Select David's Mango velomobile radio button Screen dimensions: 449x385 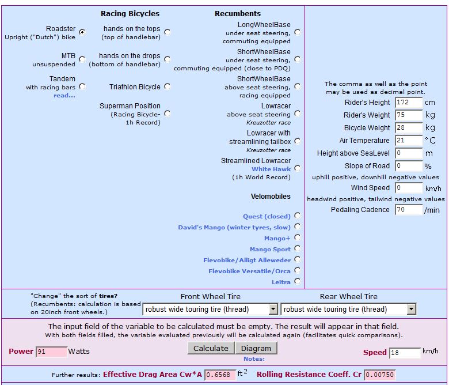click(x=298, y=227)
